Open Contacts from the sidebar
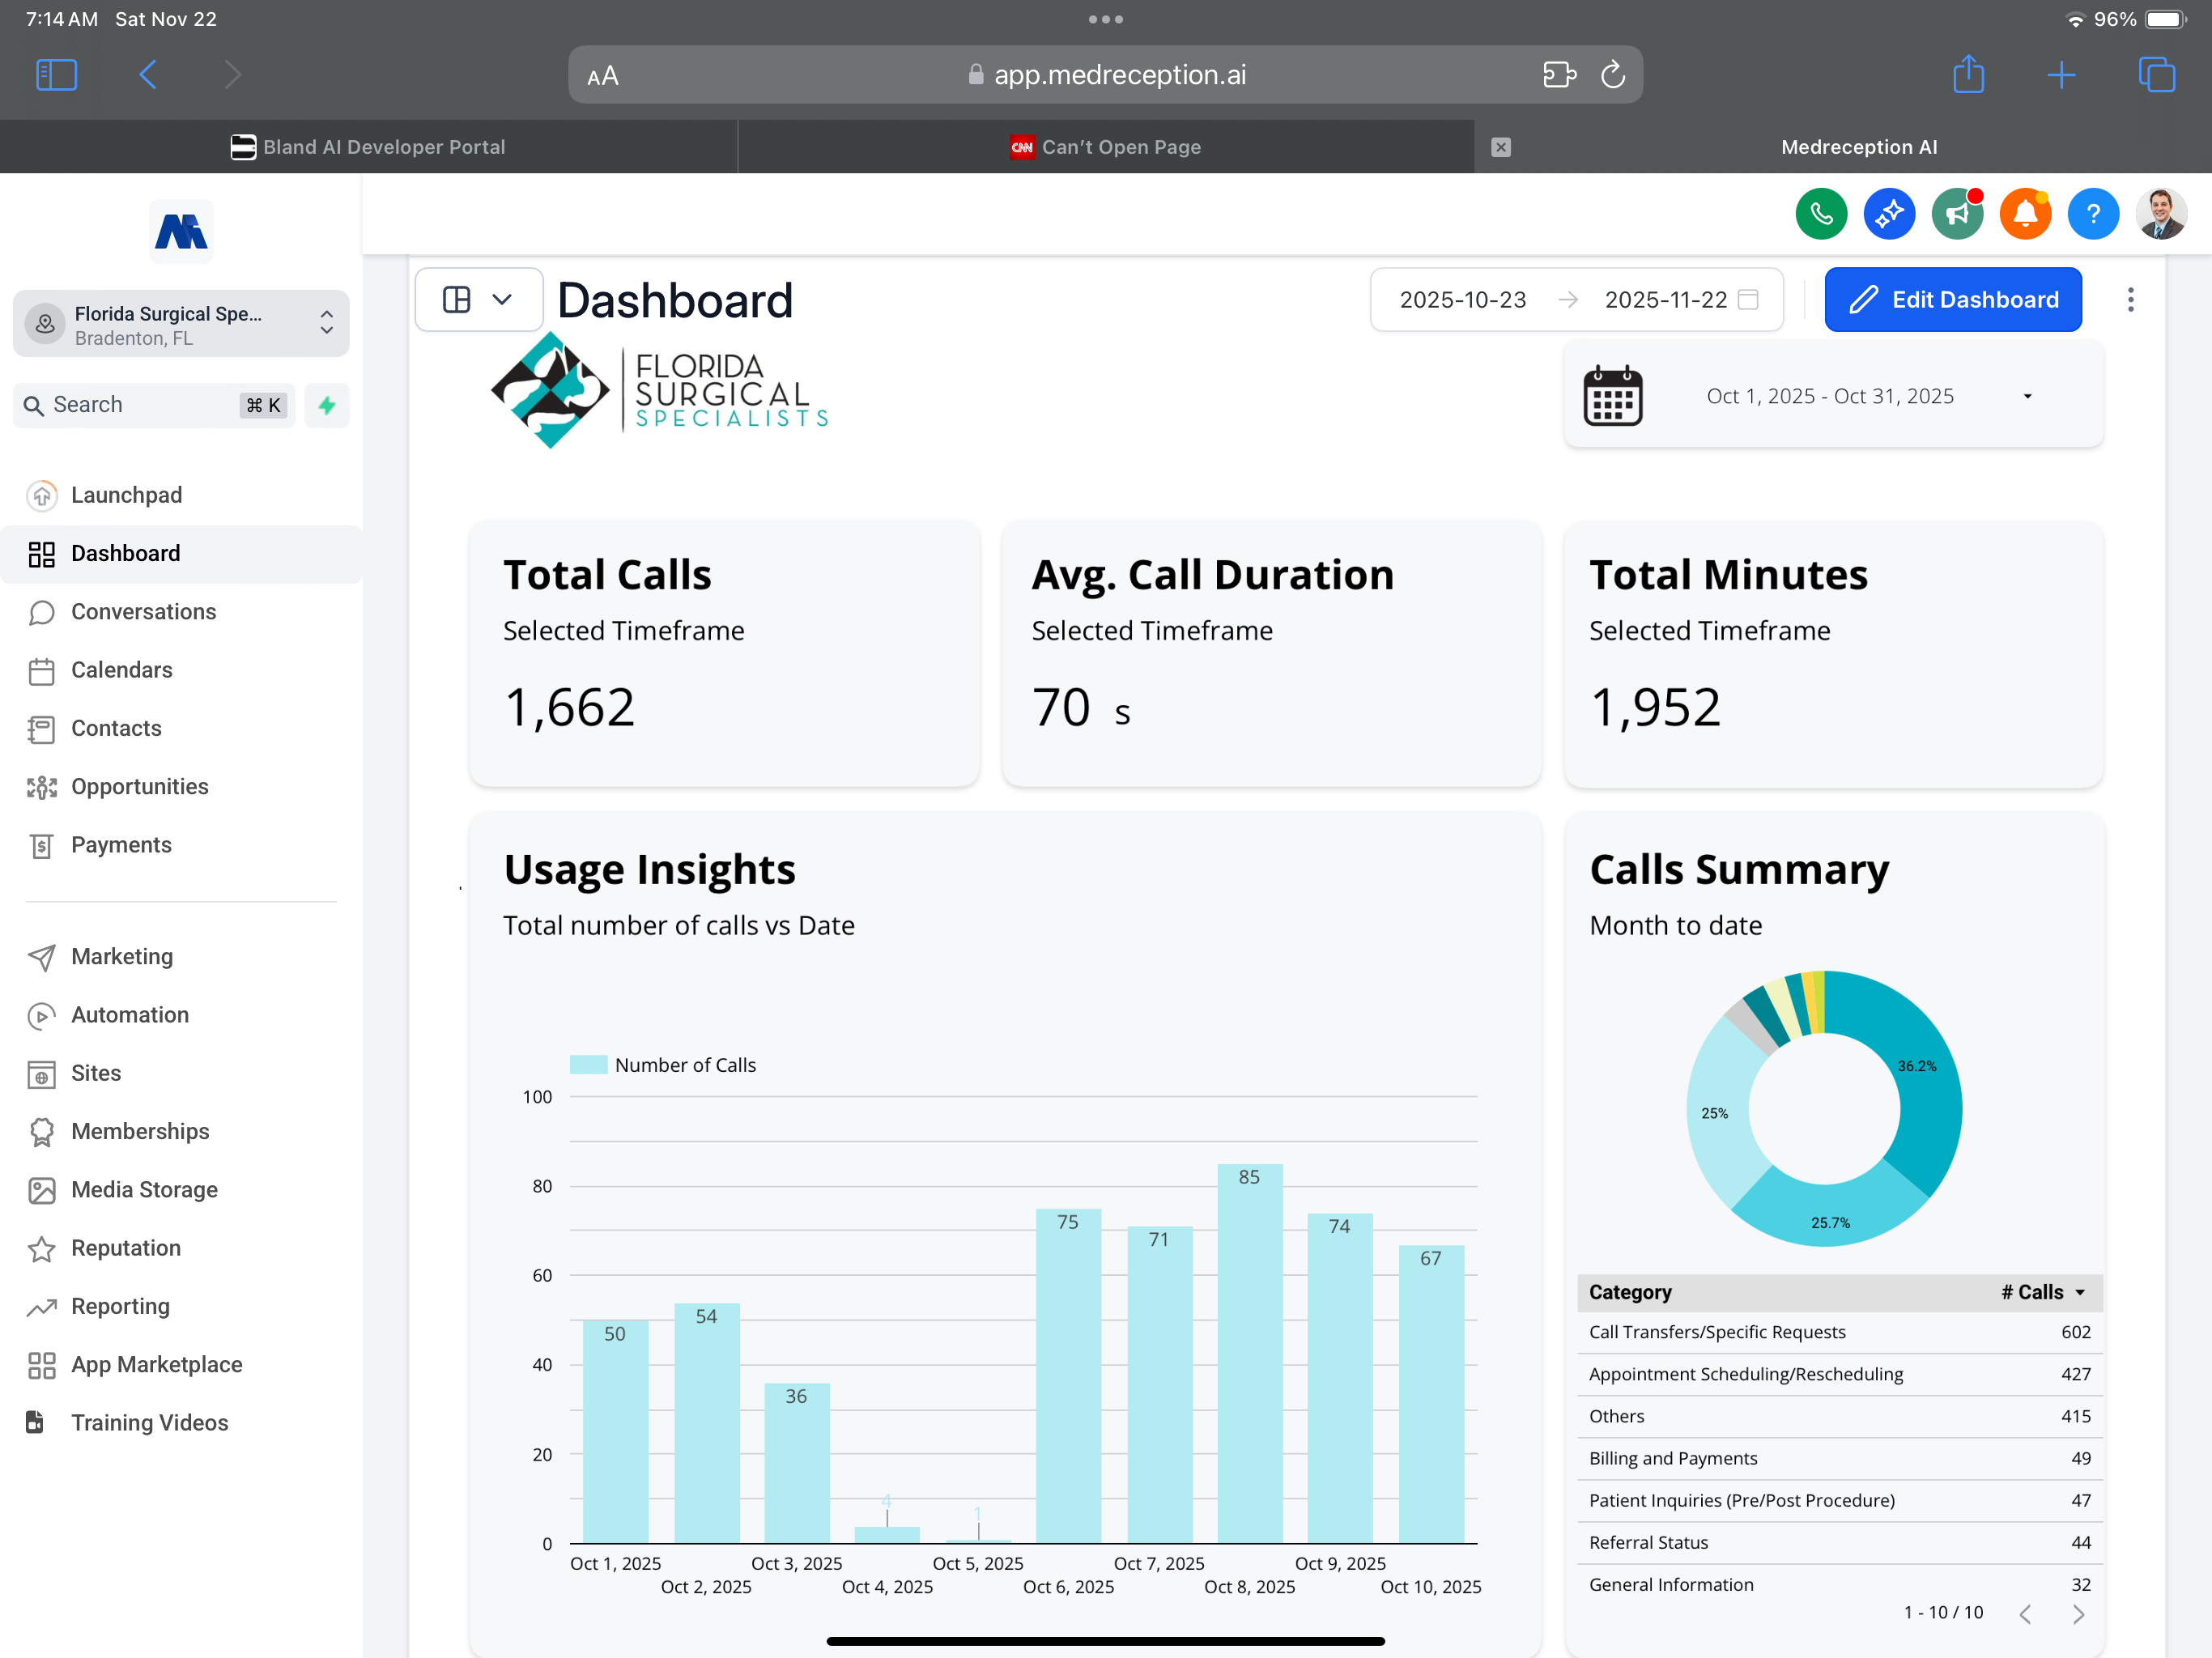The image size is (2212, 1658). click(181, 728)
